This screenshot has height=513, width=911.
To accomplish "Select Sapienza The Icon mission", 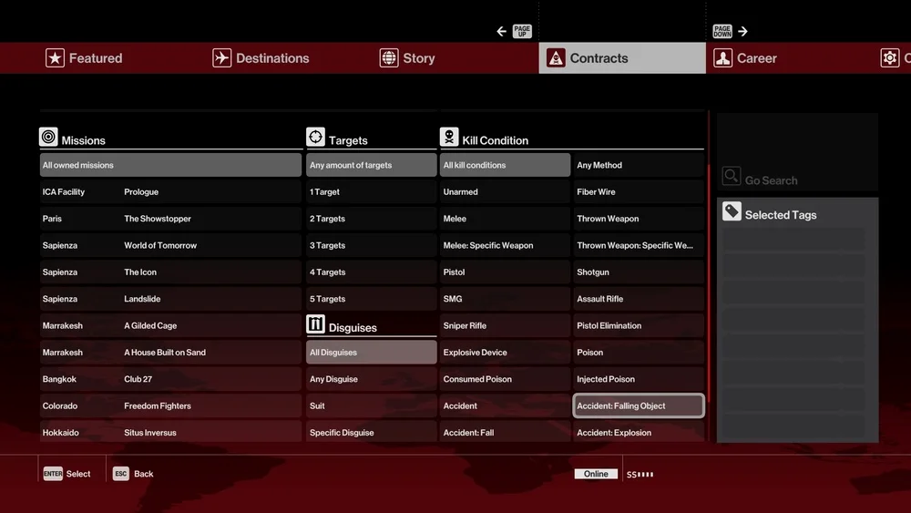I will click(171, 272).
